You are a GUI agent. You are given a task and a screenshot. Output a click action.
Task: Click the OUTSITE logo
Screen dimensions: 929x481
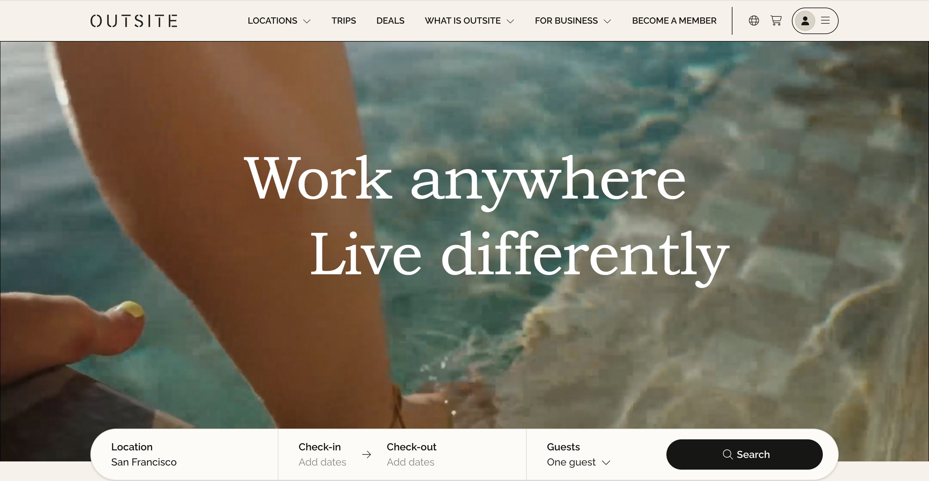click(134, 21)
